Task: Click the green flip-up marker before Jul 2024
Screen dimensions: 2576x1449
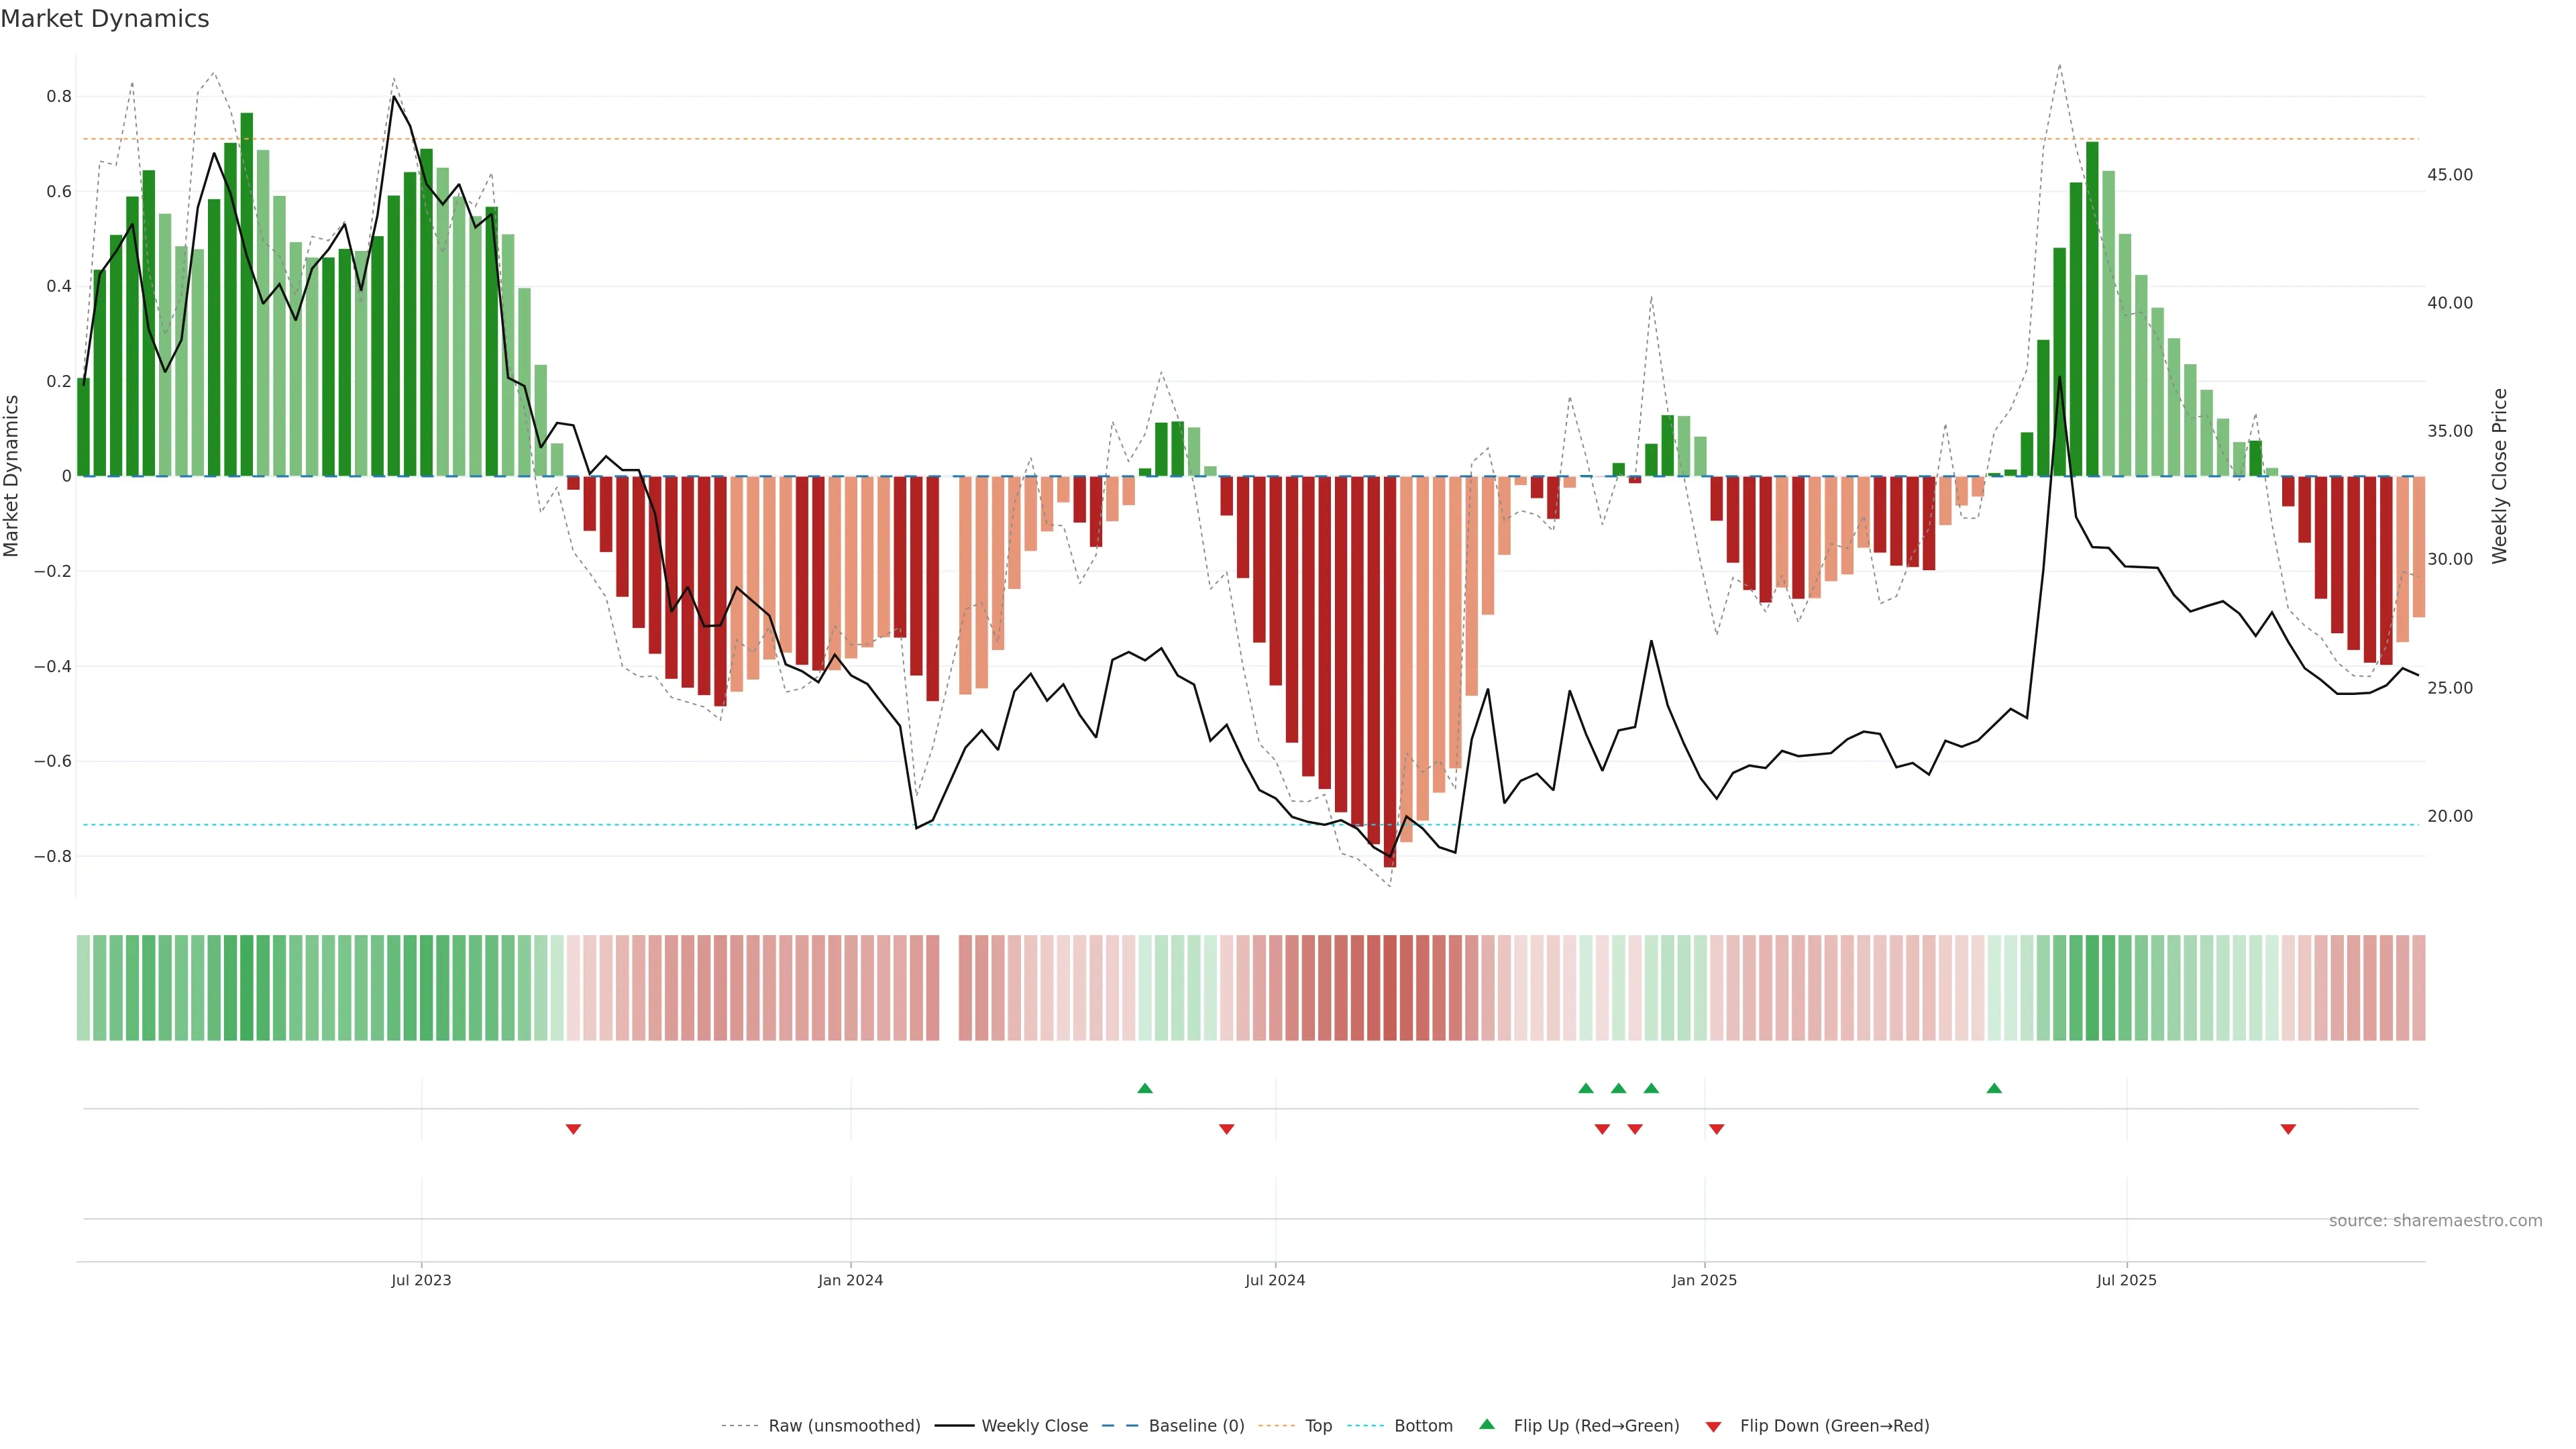Action: 1145,1088
